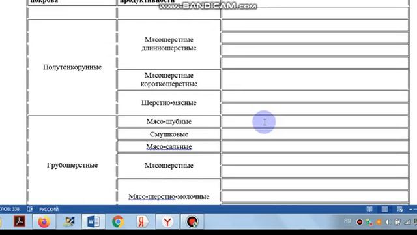Click the underlined "Мясо-сальные" text

pyautogui.click(x=169, y=146)
